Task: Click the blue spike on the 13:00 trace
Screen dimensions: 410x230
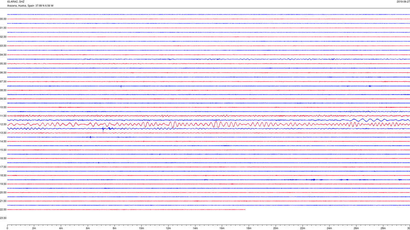Action: [x=103, y=129]
